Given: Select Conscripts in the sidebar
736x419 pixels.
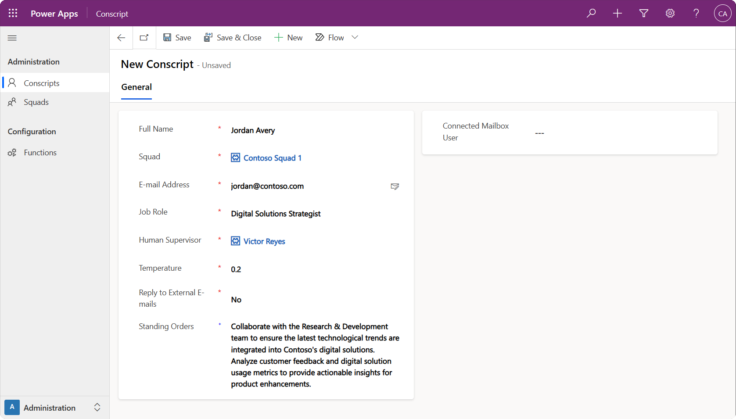Looking at the screenshot, I should pyautogui.click(x=55, y=83).
